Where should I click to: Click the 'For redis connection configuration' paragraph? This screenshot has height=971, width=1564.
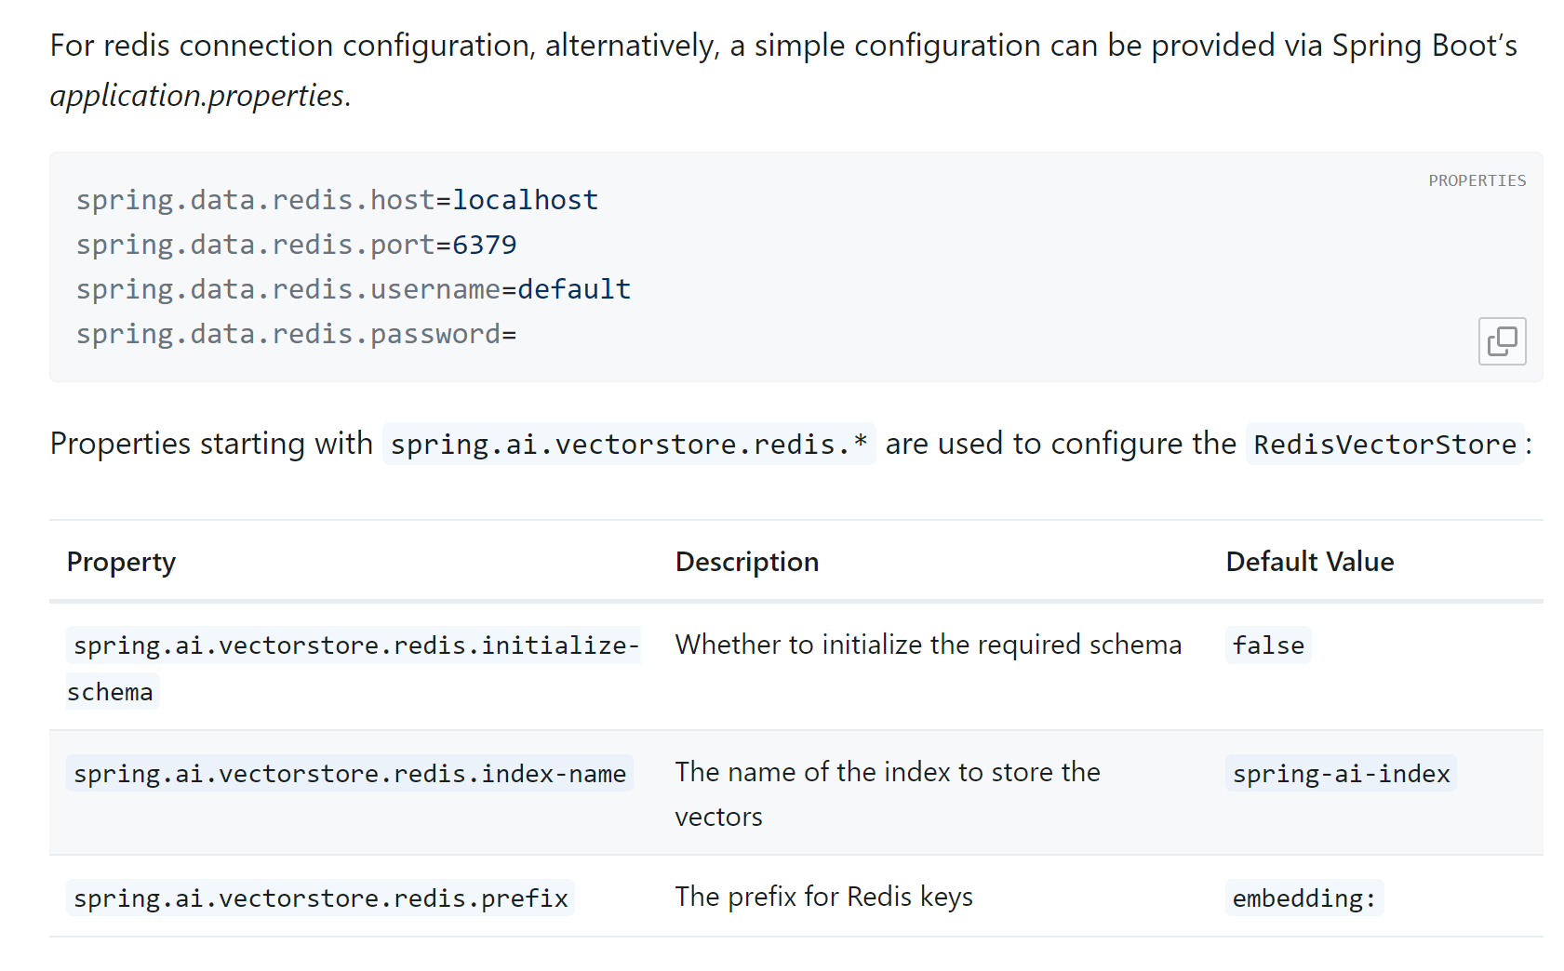pos(783,70)
